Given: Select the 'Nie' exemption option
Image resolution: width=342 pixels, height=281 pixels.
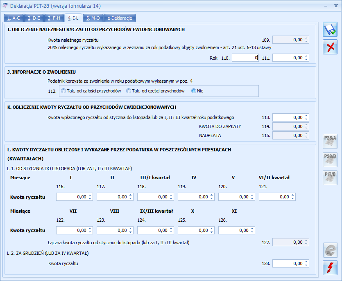Looking at the screenshot, I should point(197,91).
